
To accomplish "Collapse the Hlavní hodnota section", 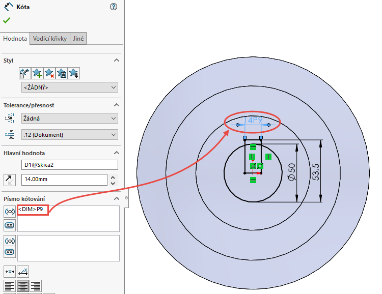I will [x=117, y=153].
